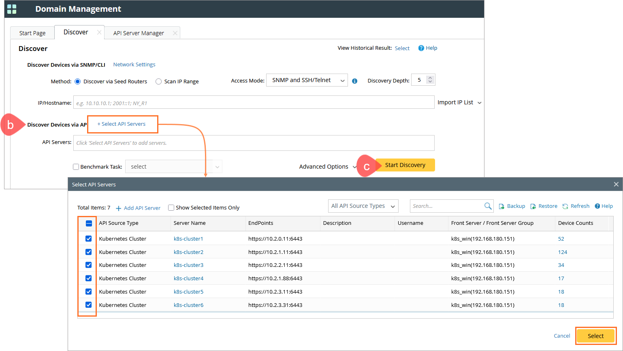Click the Backup icon in dialog toolbar

pyautogui.click(x=501, y=206)
